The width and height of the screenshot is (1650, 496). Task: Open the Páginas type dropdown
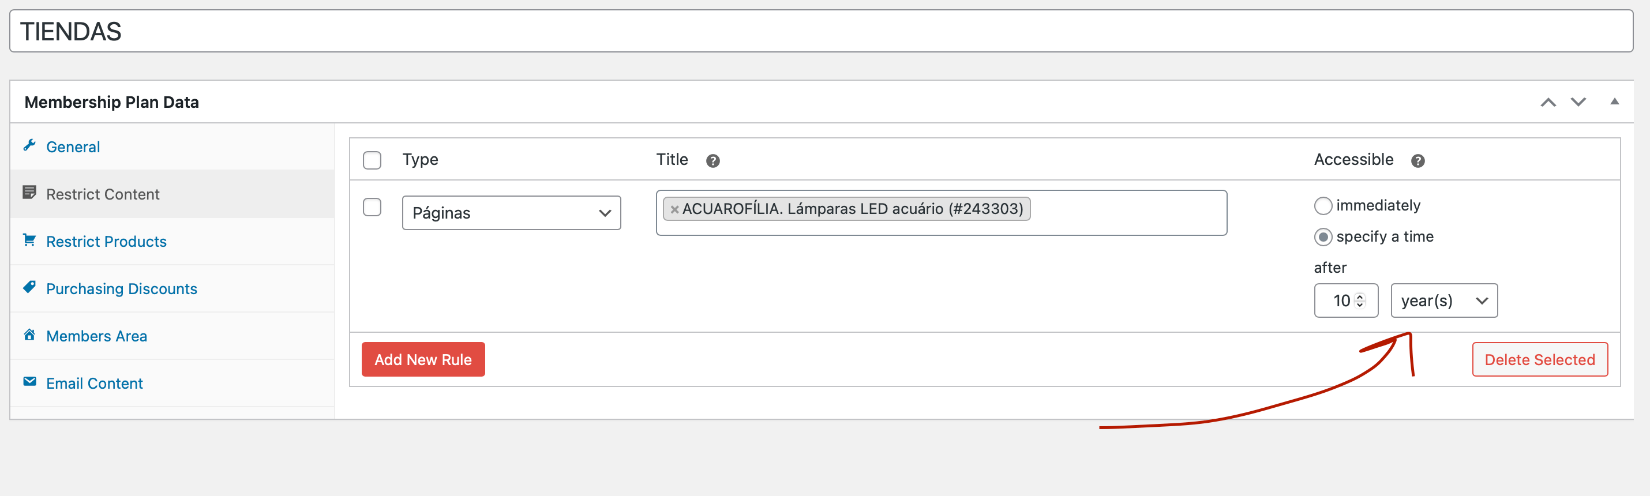tap(511, 213)
